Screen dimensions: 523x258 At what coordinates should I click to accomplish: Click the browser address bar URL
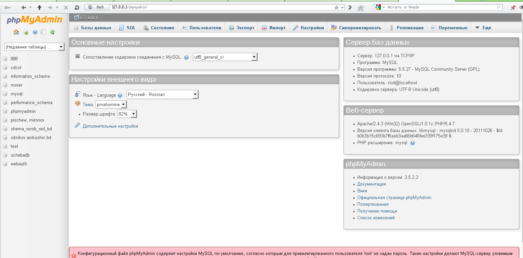pos(129,7)
